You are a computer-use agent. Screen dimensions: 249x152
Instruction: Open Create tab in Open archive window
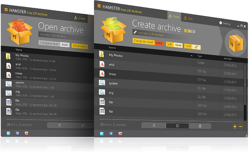tap(80, 18)
